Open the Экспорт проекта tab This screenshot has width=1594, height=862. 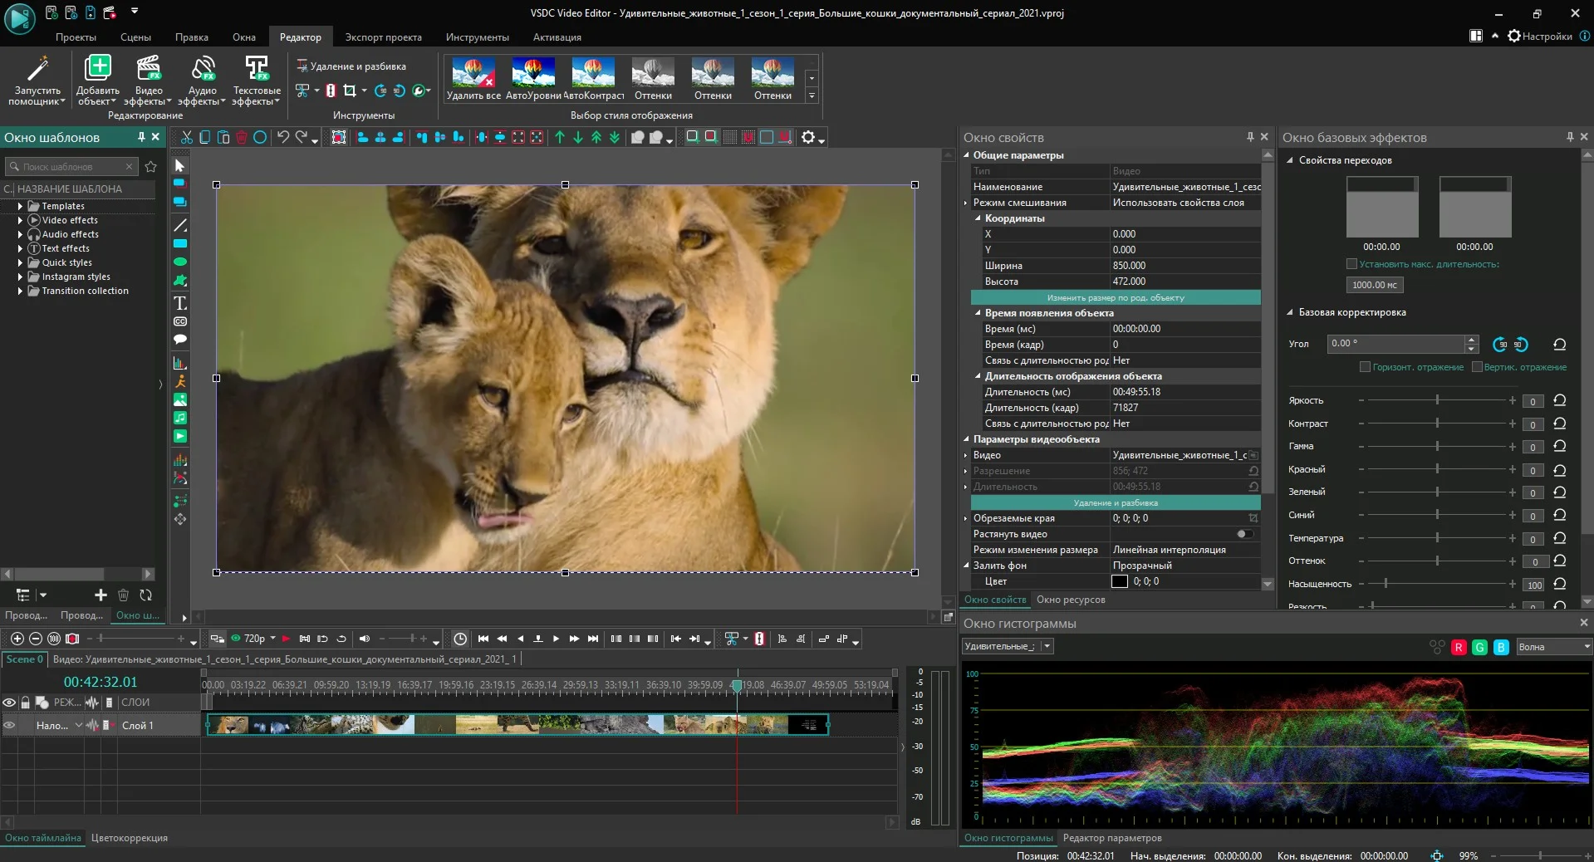383,37
